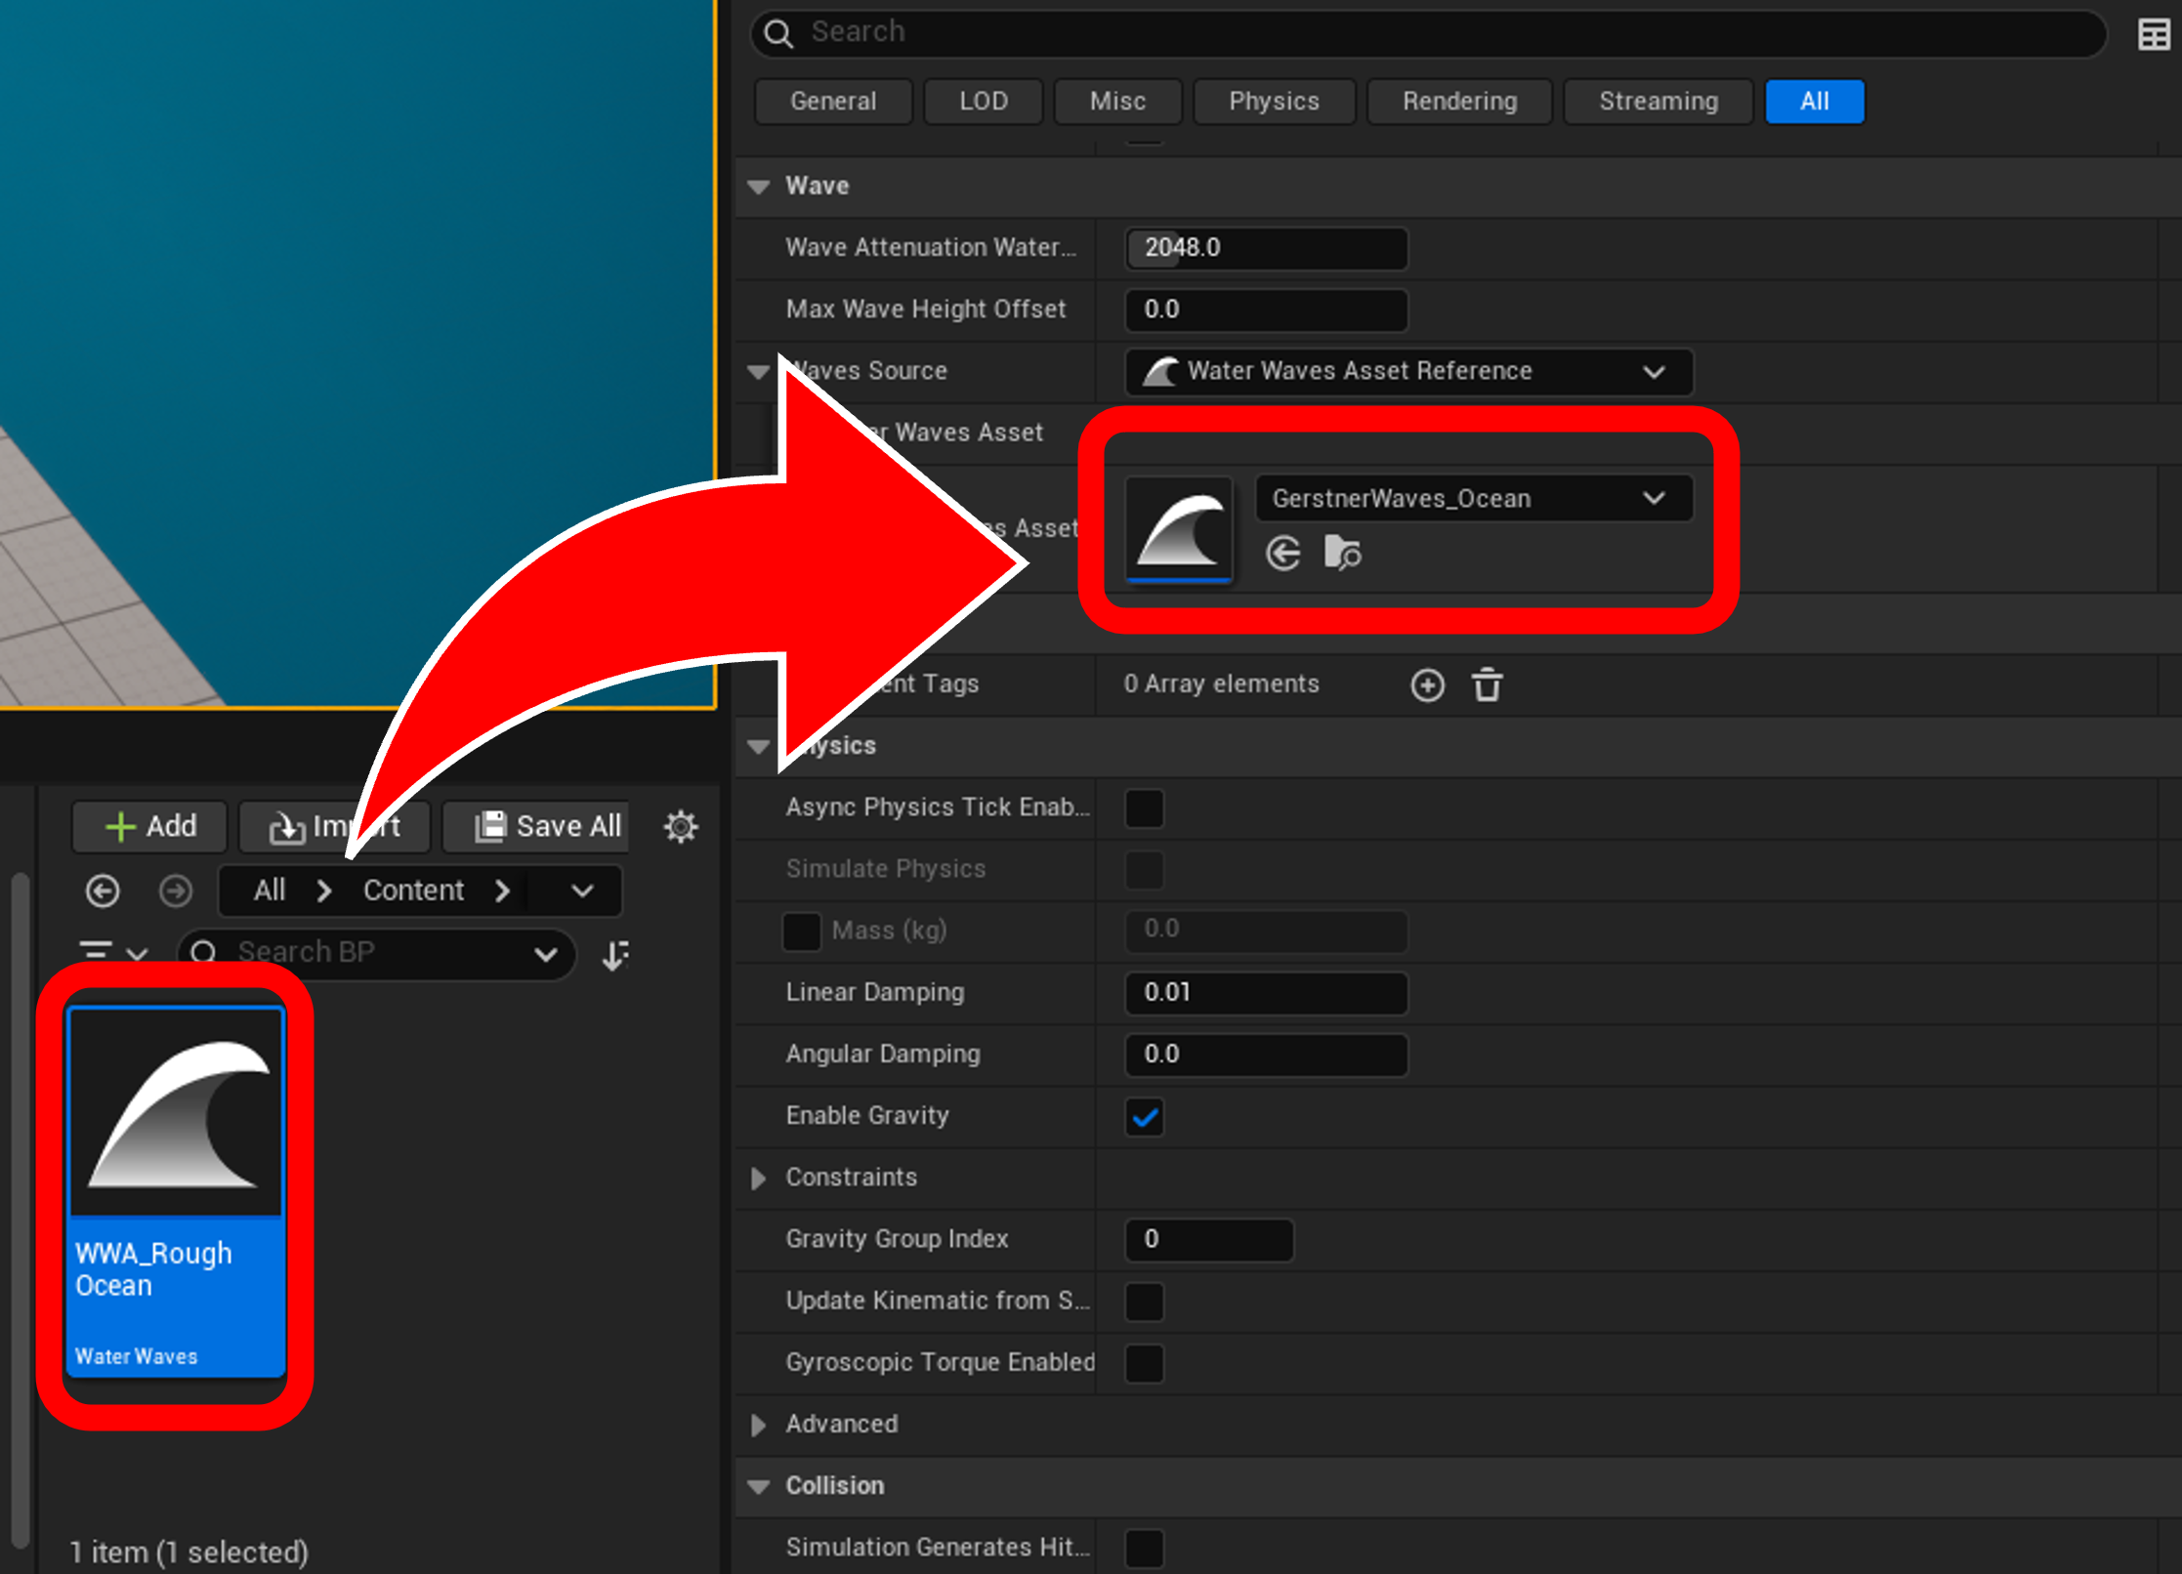Expand breadcrumb chevron after Content
Image resolution: width=2182 pixels, height=1574 pixels.
502,891
